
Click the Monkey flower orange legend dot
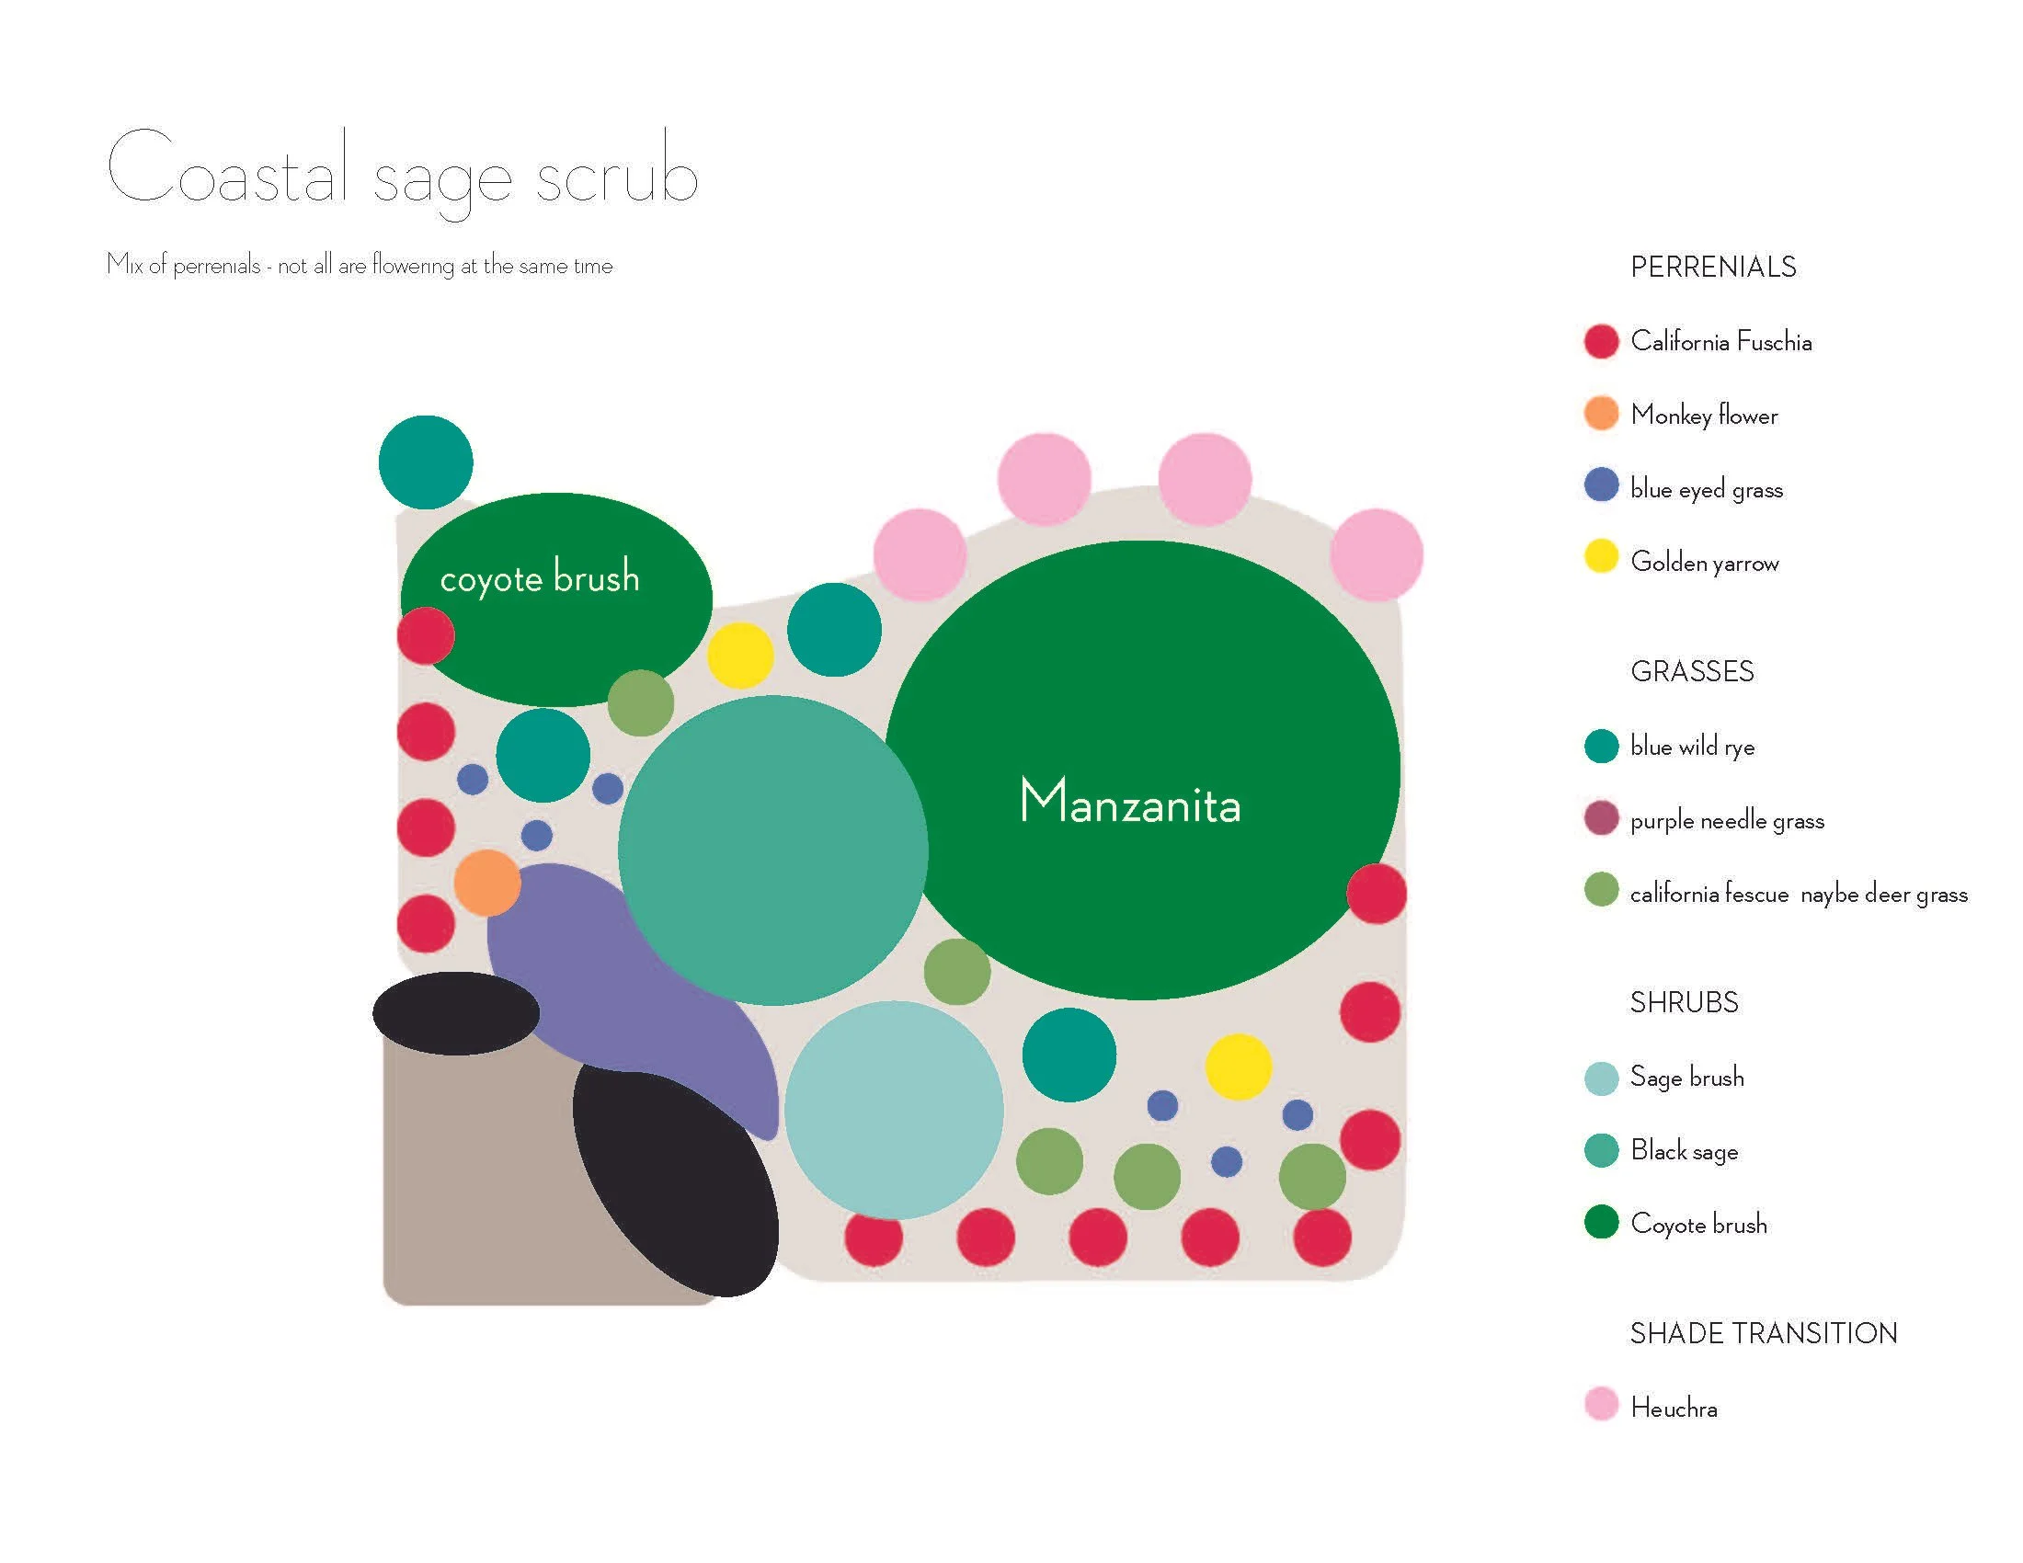(x=1601, y=413)
